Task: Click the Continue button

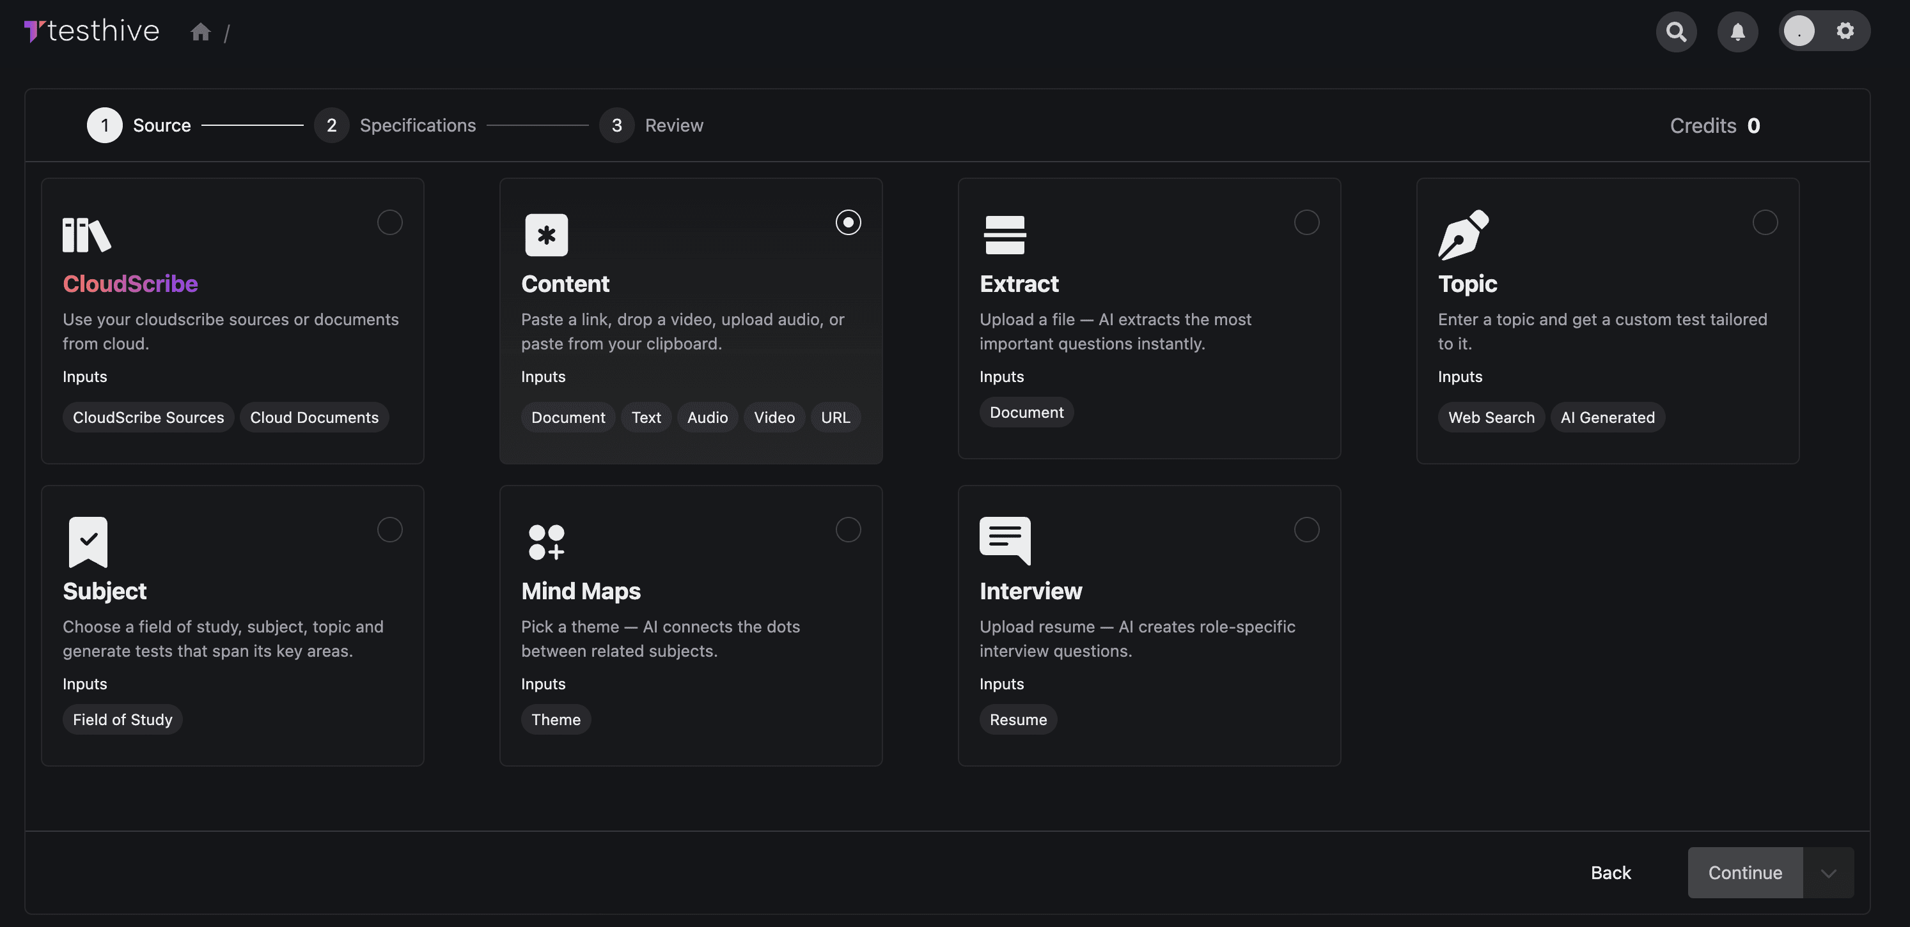Action: pyautogui.click(x=1746, y=872)
